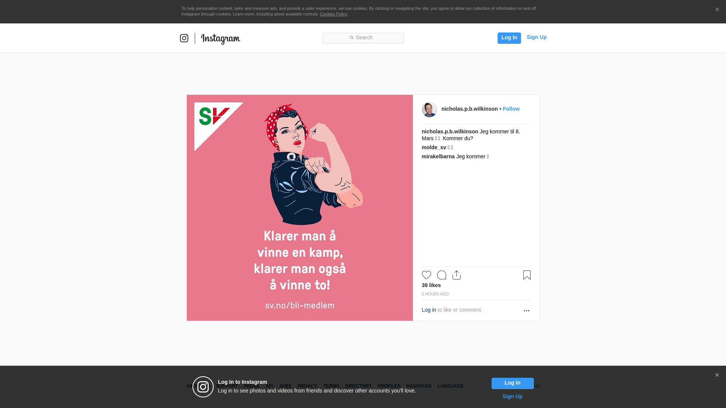Click the comment bubble icon
The image size is (726, 408).
pyautogui.click(x=442, y=275)
